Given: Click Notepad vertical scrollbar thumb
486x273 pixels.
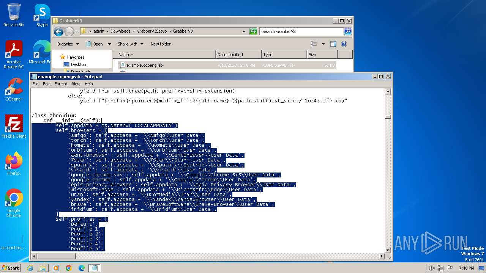Looking at the screenshot, I should coord(388,117).
